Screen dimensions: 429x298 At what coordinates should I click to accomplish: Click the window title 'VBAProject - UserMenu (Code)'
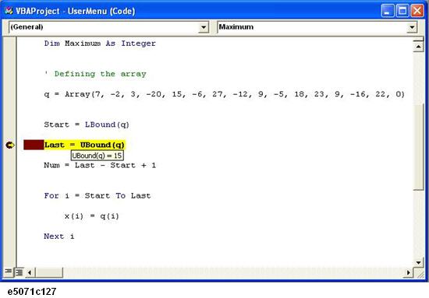click(75, 11)
